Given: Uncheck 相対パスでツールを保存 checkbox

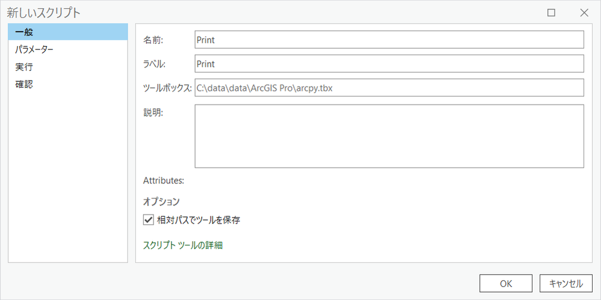Looking at the screenshot, I should [x=148, y=220].
